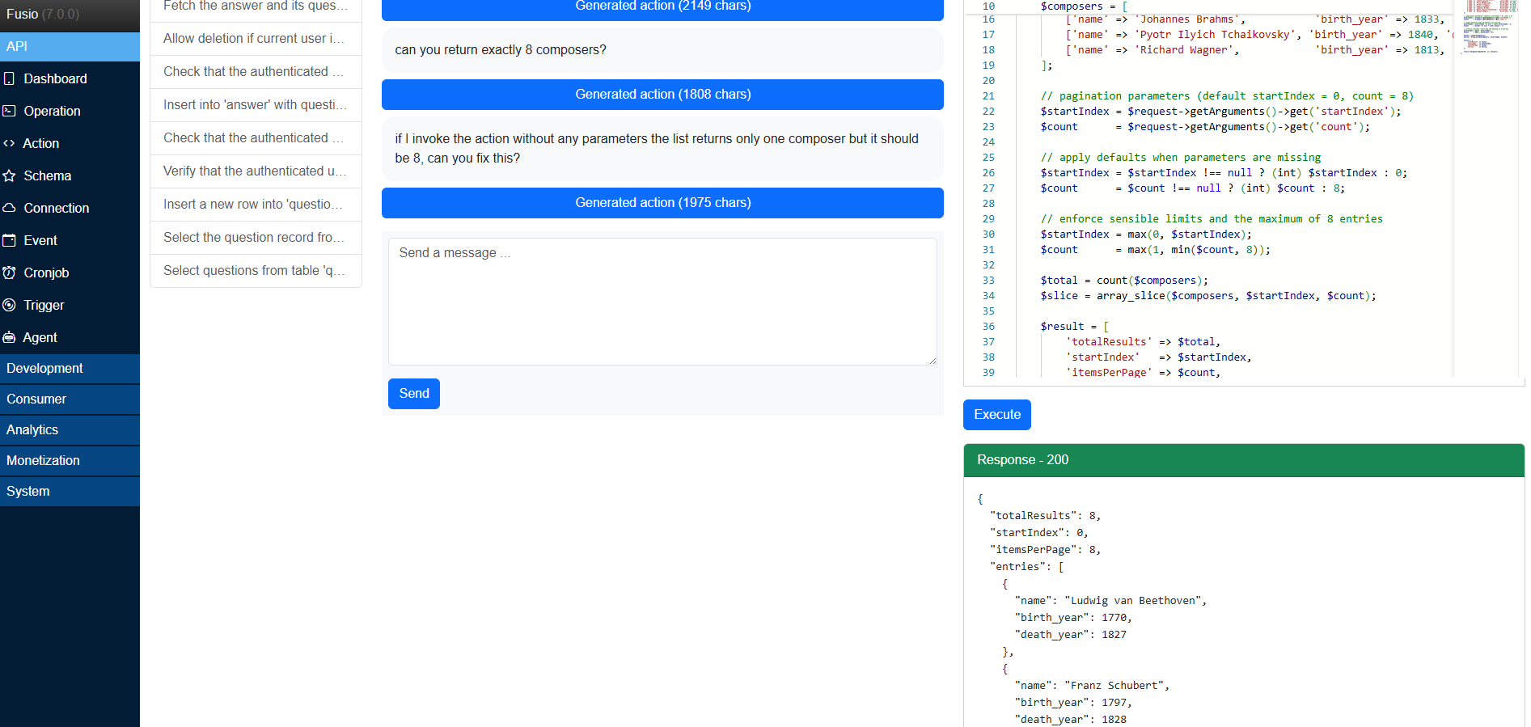The height and width of the screenshot is (727, 1531).
Task: Click the Event calendar icon
Action: [x=10, y=240]
